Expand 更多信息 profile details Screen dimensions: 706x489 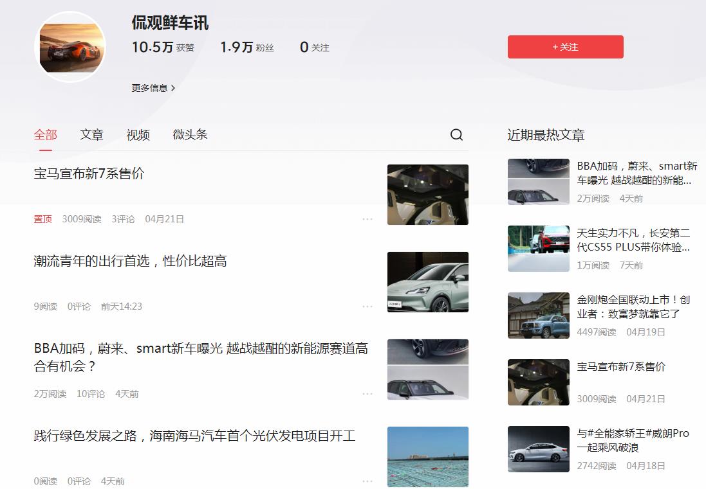click(153, 88)
